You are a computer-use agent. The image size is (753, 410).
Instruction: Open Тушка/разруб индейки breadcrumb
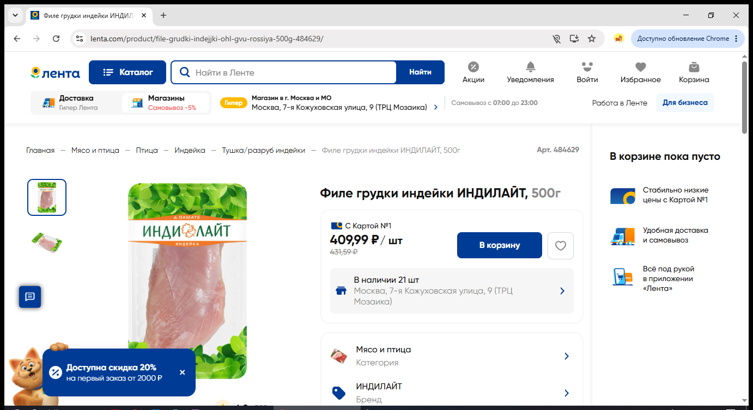click(x=263, y=150)
